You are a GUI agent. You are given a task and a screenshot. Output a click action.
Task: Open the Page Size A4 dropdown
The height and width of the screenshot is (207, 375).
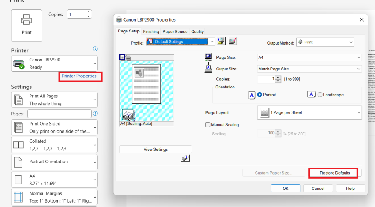tap(309, 57)
